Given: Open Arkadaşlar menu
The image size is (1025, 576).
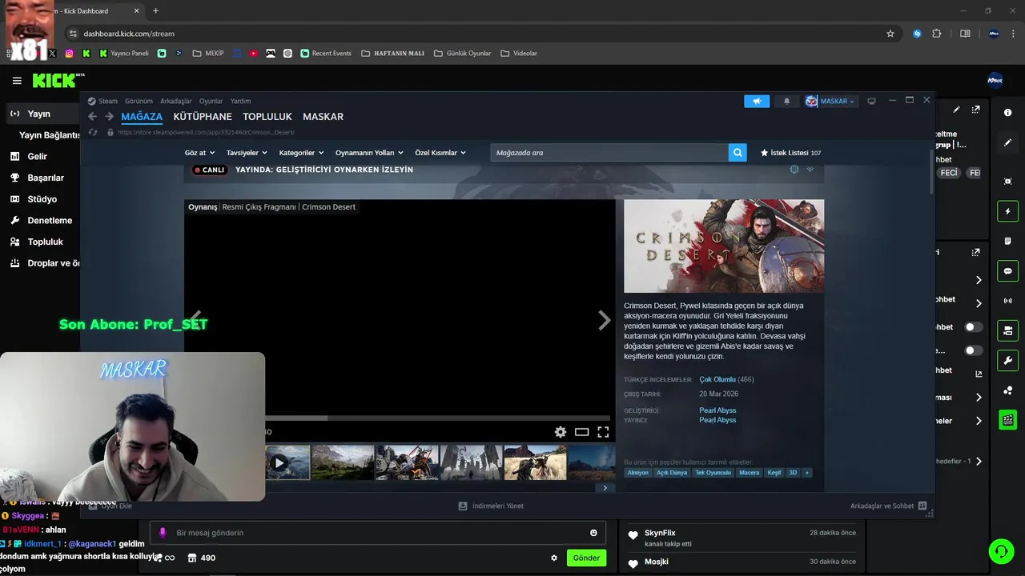Looking at the screenshot, I should (176, 102).
